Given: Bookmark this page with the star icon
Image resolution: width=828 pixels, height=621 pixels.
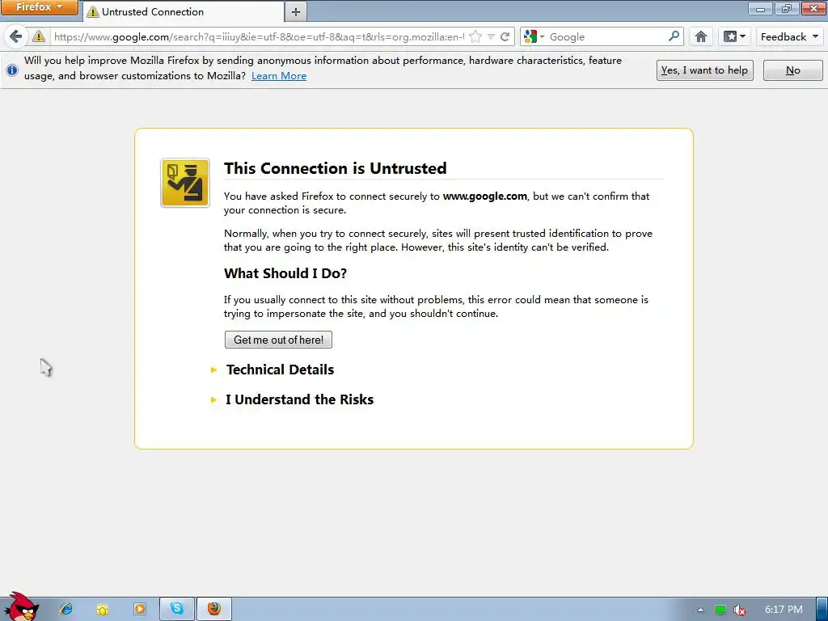Looking at the screenshot, I should point(475,36).
